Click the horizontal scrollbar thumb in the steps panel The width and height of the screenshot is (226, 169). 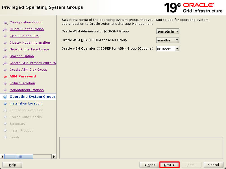pyautogui.click(x=19, y=157)
